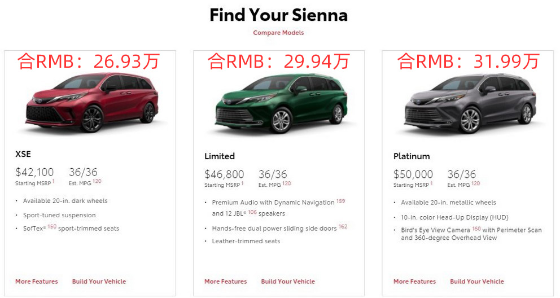Click the $46,800 starting MSRP price
Screen dimensions: 560x298
(x=224, y=175)
